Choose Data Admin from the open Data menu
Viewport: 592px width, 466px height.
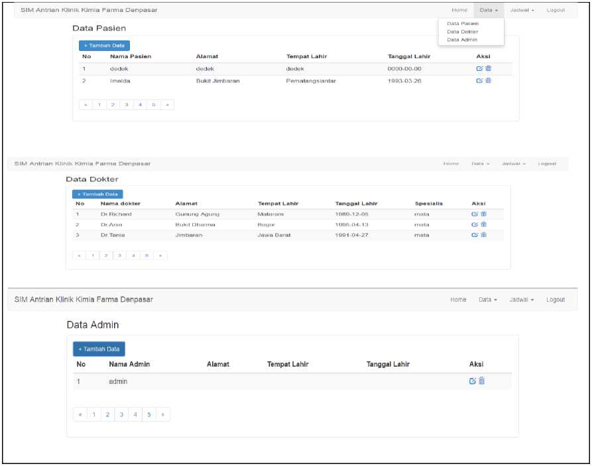(462, 40)
